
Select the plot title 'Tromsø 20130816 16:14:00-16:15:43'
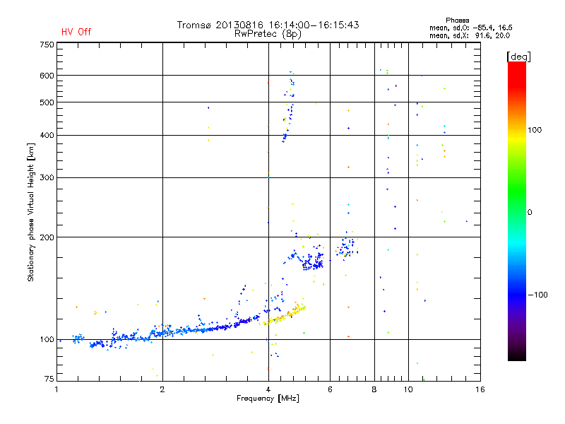(x=268, y=25)
